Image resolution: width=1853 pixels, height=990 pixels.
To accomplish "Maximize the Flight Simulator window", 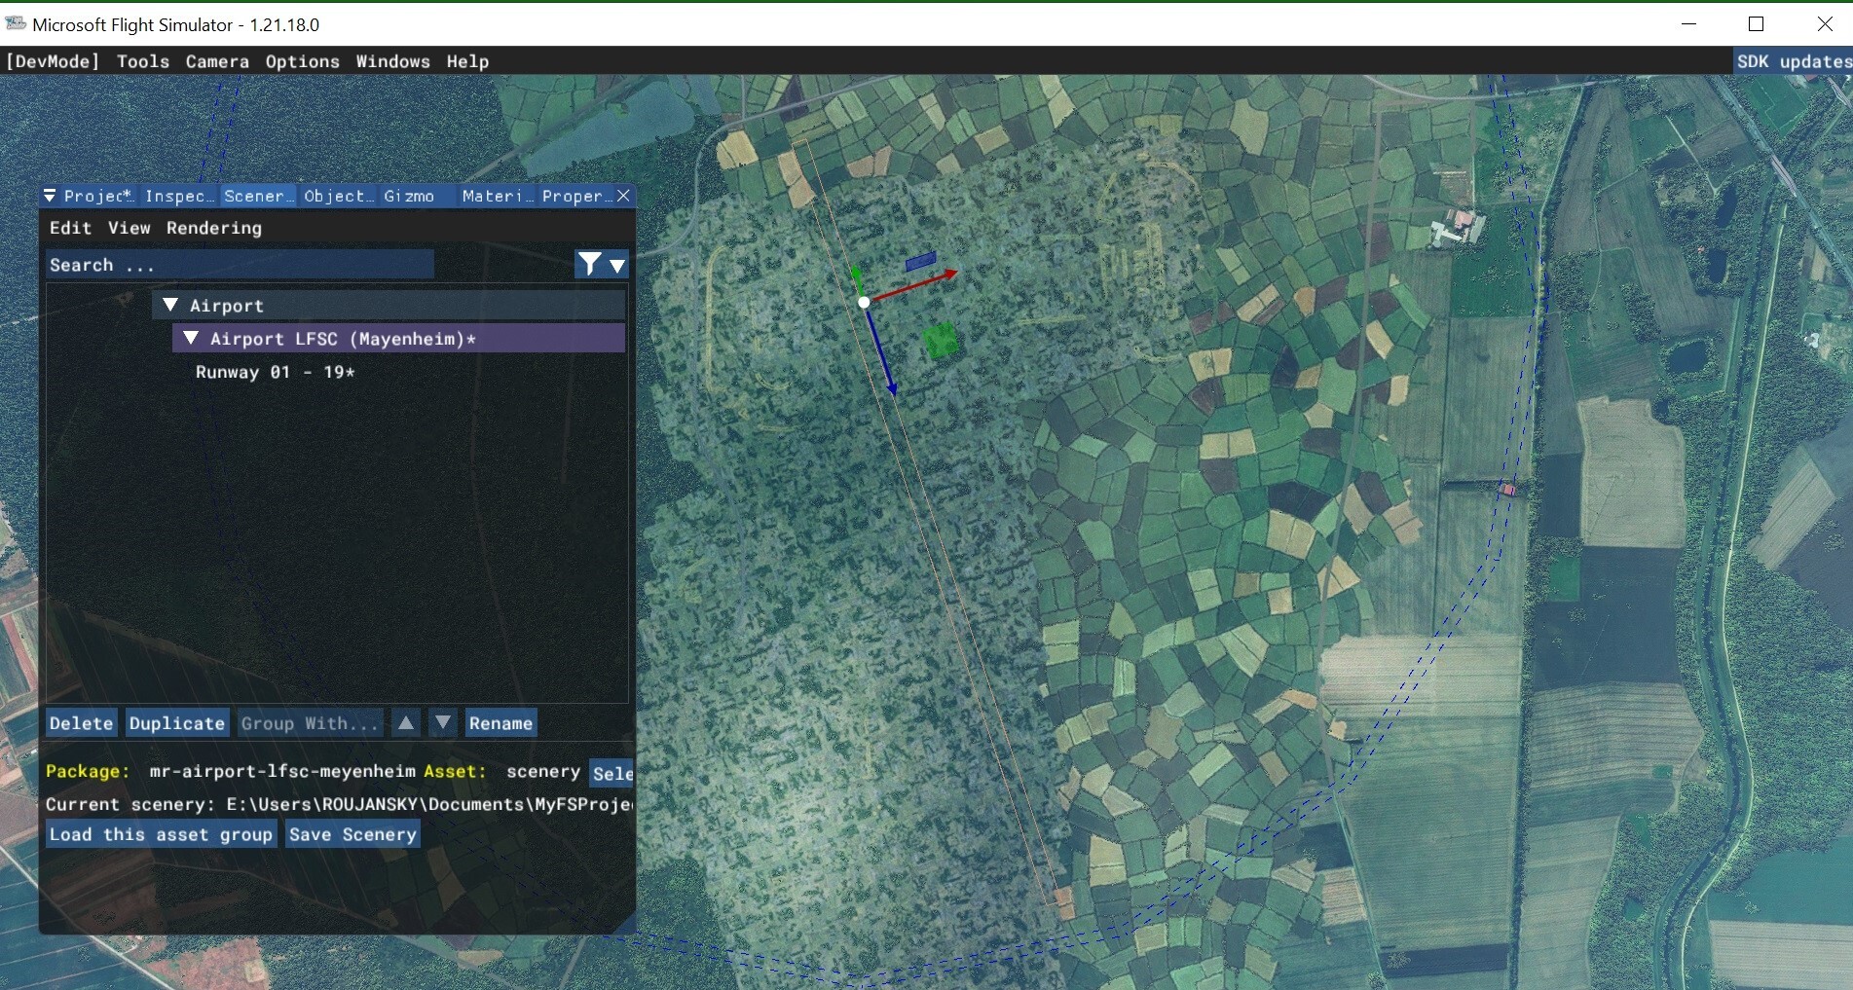I will coord(1757,23).
